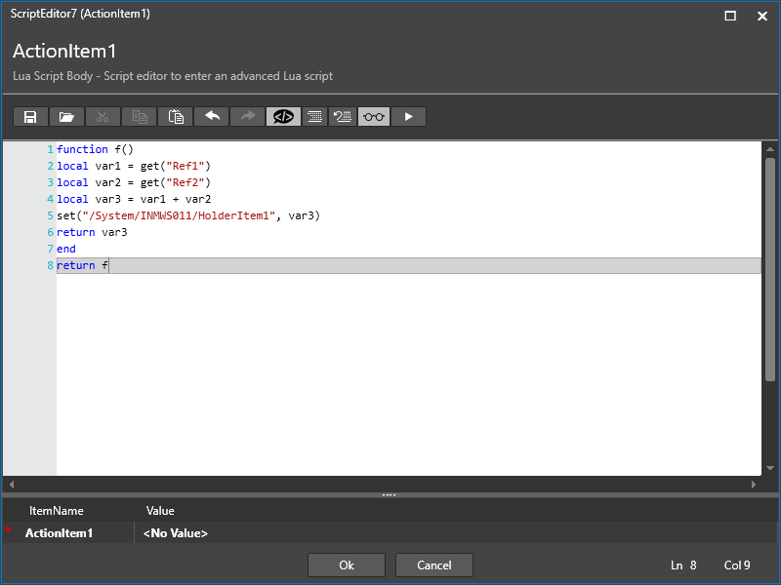
Task: Open an existing script file
Action: [x=66, y=116]
